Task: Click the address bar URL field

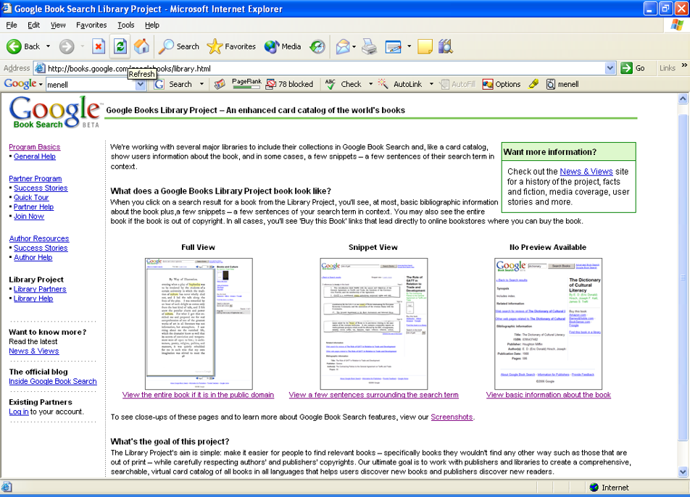Action: tap(325, 68)
